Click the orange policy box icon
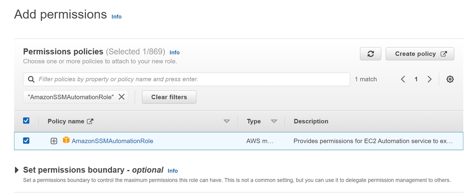Screen dimensions: 472x193 point(66,140)
